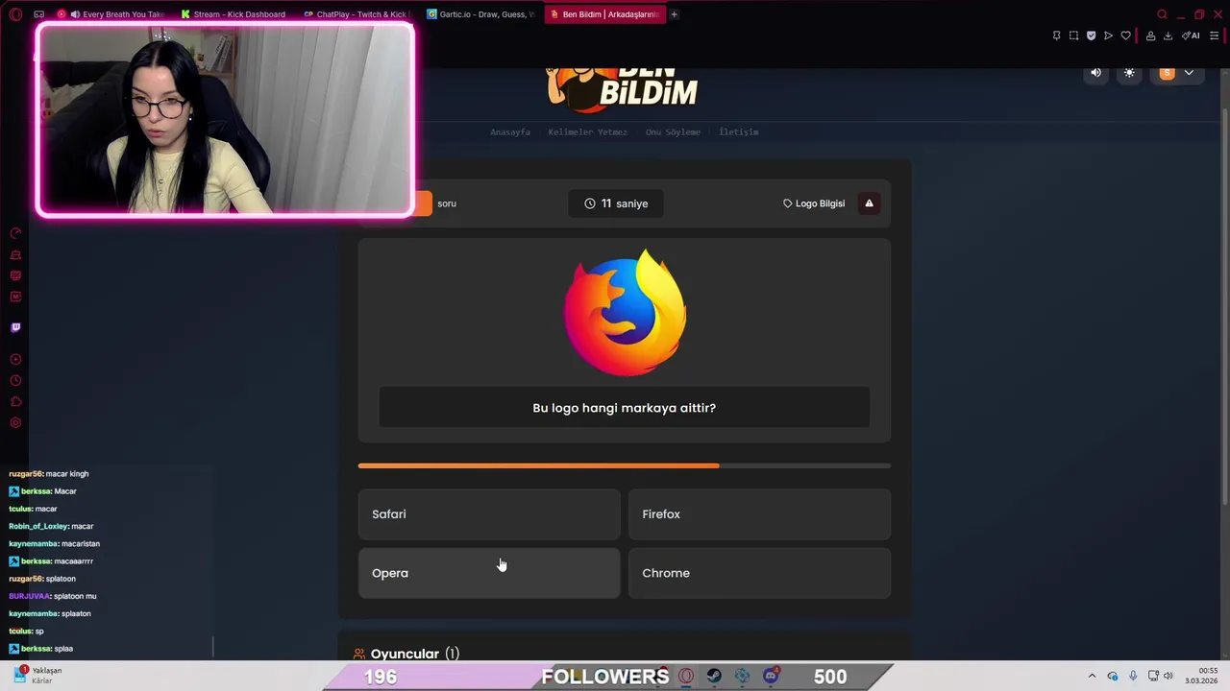Open the easy setup menu icon
This screenshot has height=691, width=1230.
tap(1214, 36)
